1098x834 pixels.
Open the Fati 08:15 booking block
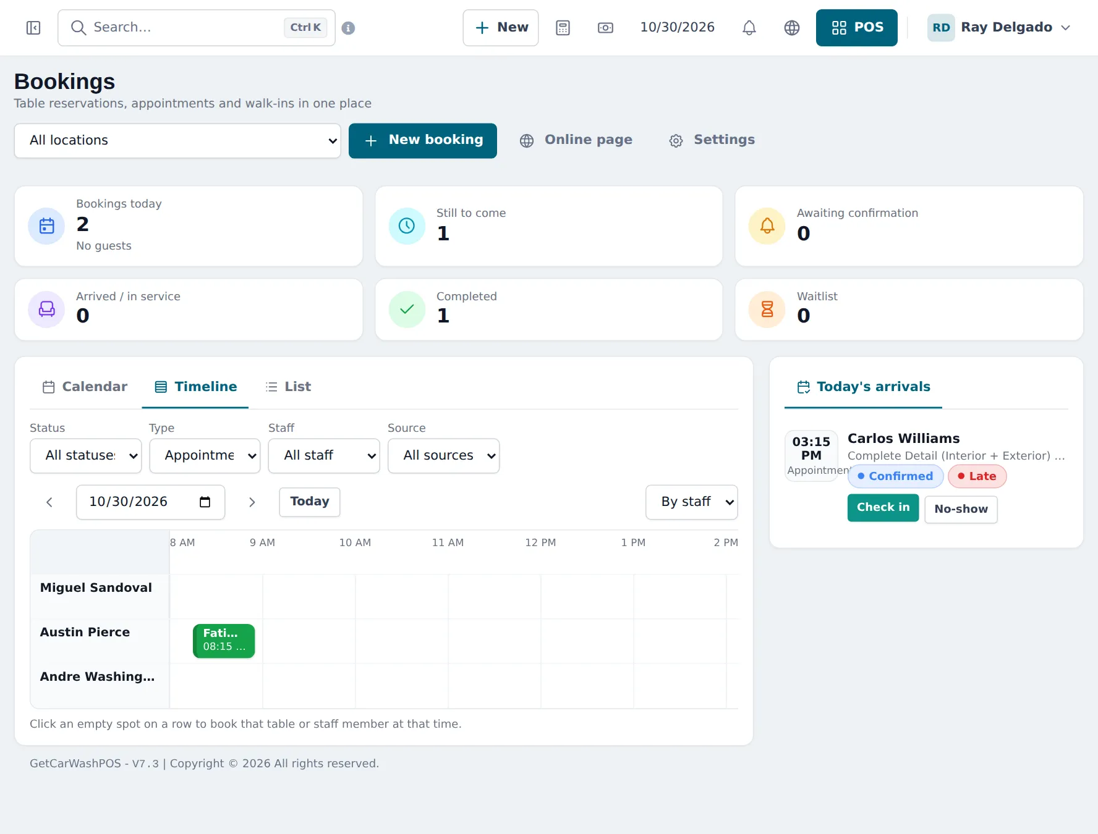[x=224, y=641]
